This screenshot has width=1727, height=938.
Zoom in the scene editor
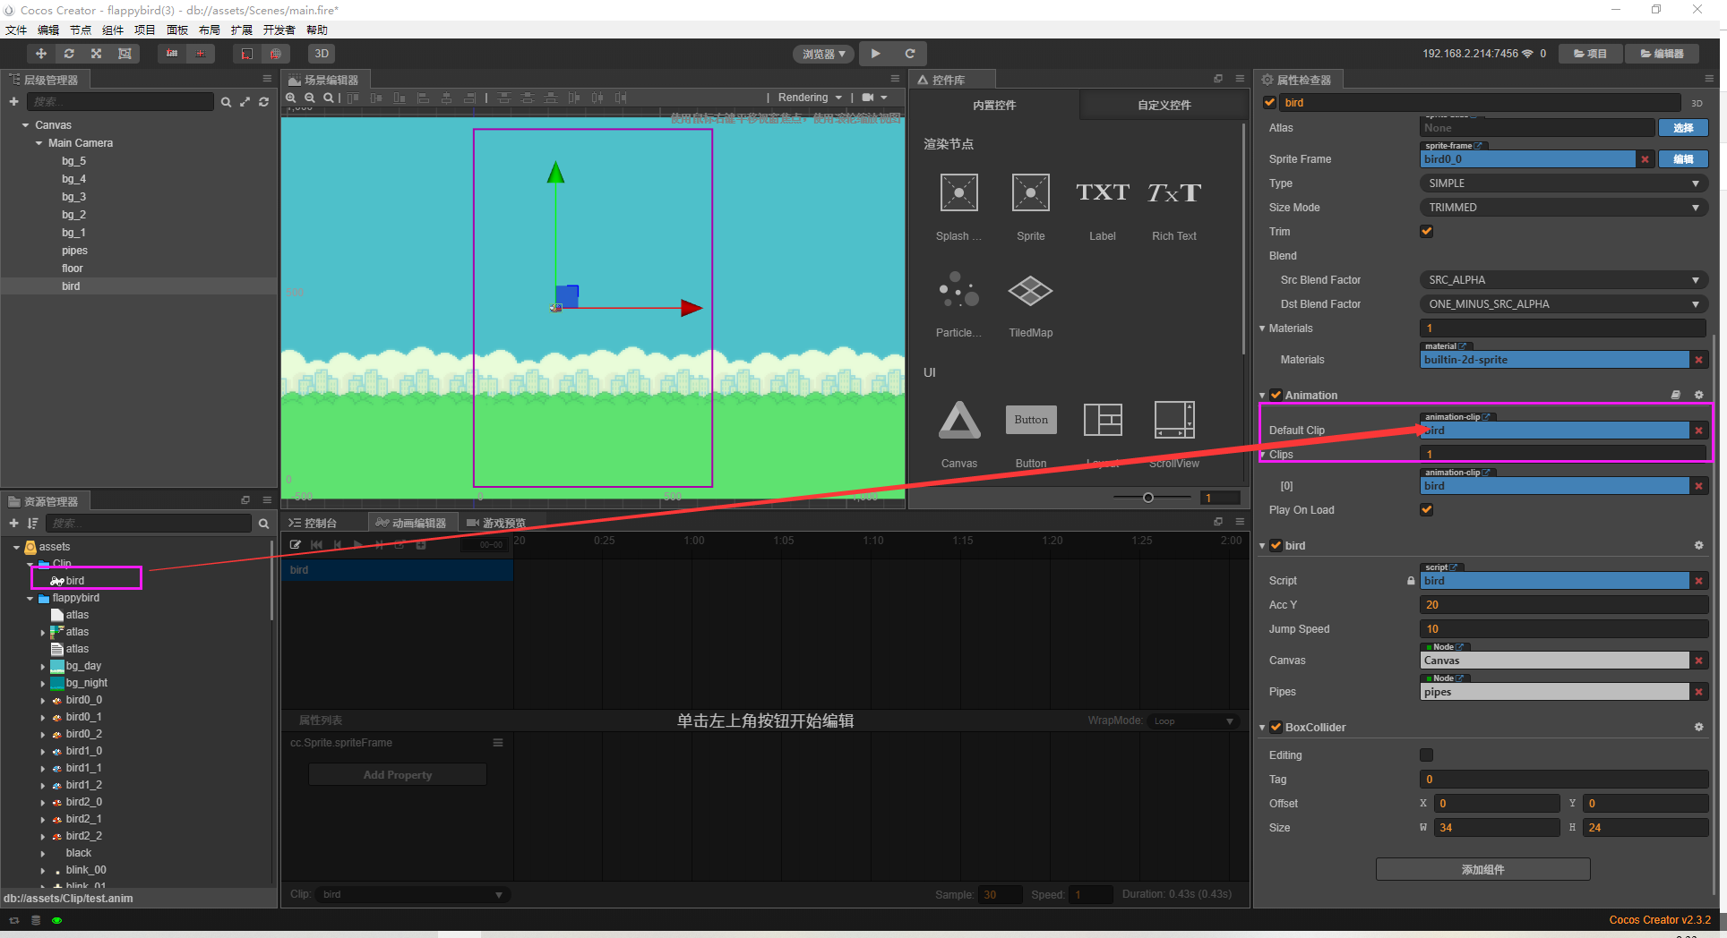[291, 98]
